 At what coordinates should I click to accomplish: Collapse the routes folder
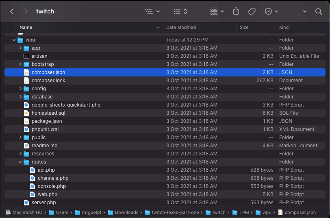click(x=20, y=162)
